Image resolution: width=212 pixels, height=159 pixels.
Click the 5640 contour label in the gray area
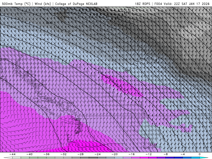[x=50, y=23]
